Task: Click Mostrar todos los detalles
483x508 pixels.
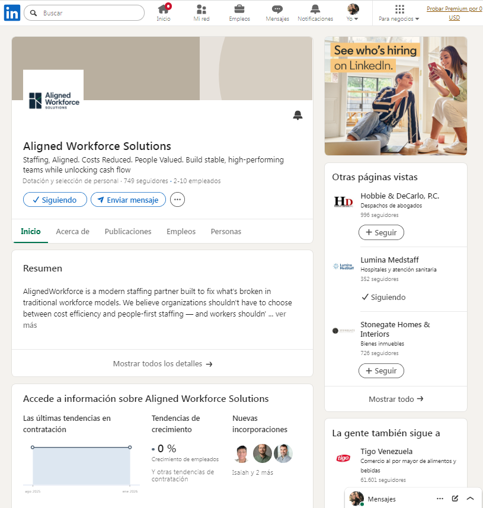Action: point(162,363)
